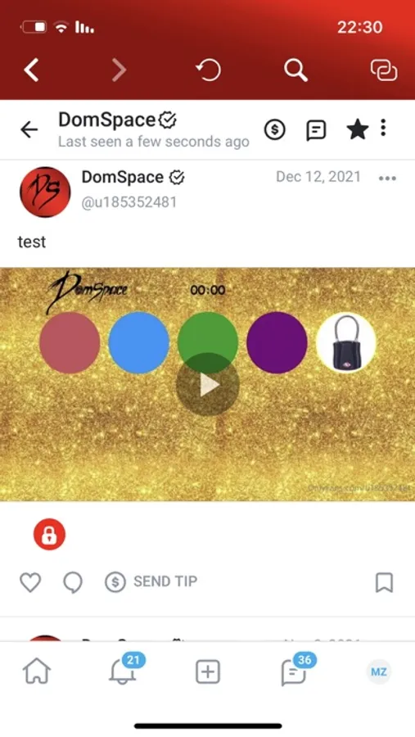Return with the profile back arrow
The height and width of the screenshot is (737, 415).
[x=29, y=129]
